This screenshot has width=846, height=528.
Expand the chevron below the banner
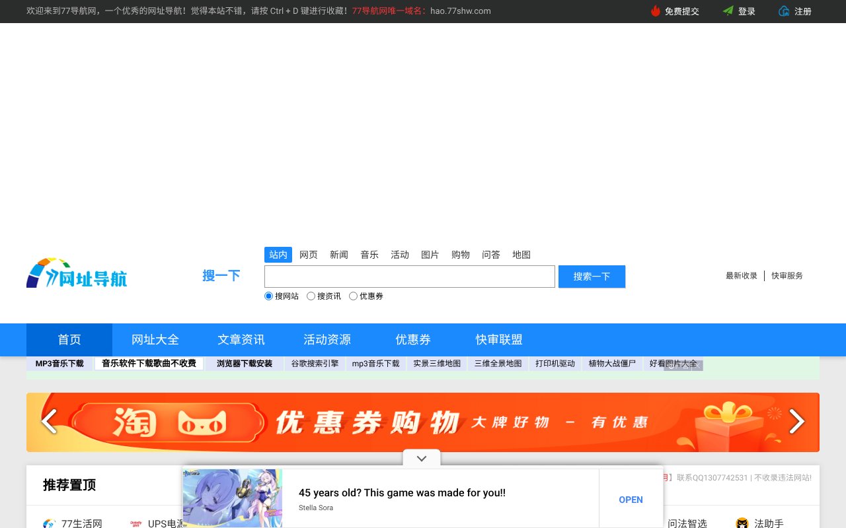(421, 457)
